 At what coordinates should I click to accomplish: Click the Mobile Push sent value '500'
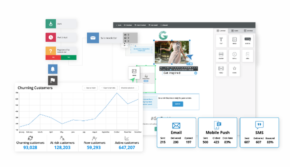click(x=205, y=142)
